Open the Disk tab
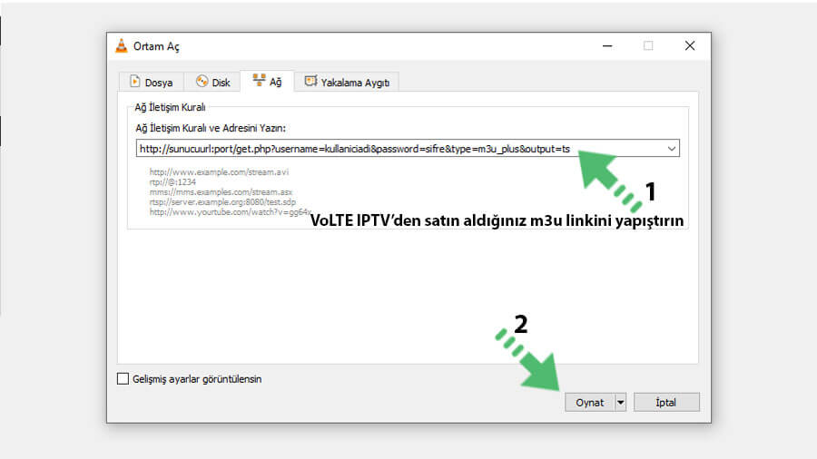The width and height of the screenshot is (817, 459). pyautogui.click(x=212, y=83)
